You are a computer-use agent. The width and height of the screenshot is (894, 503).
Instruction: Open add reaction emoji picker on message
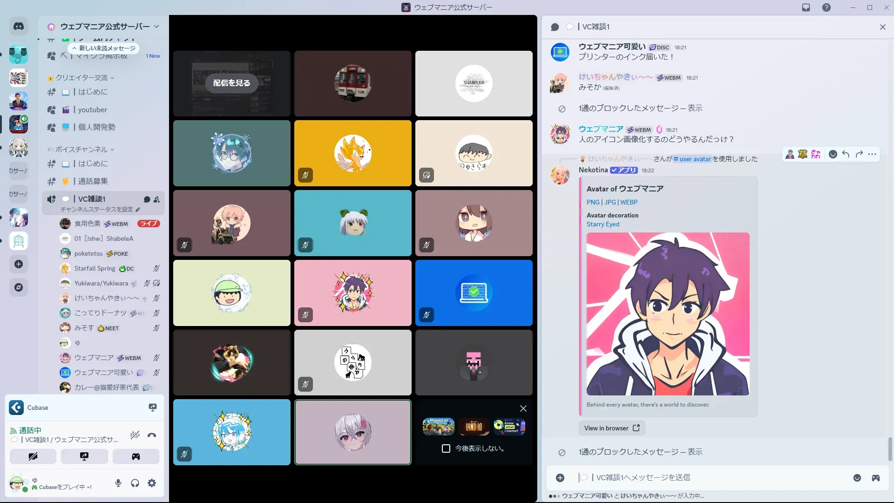[x=833, y=154]
